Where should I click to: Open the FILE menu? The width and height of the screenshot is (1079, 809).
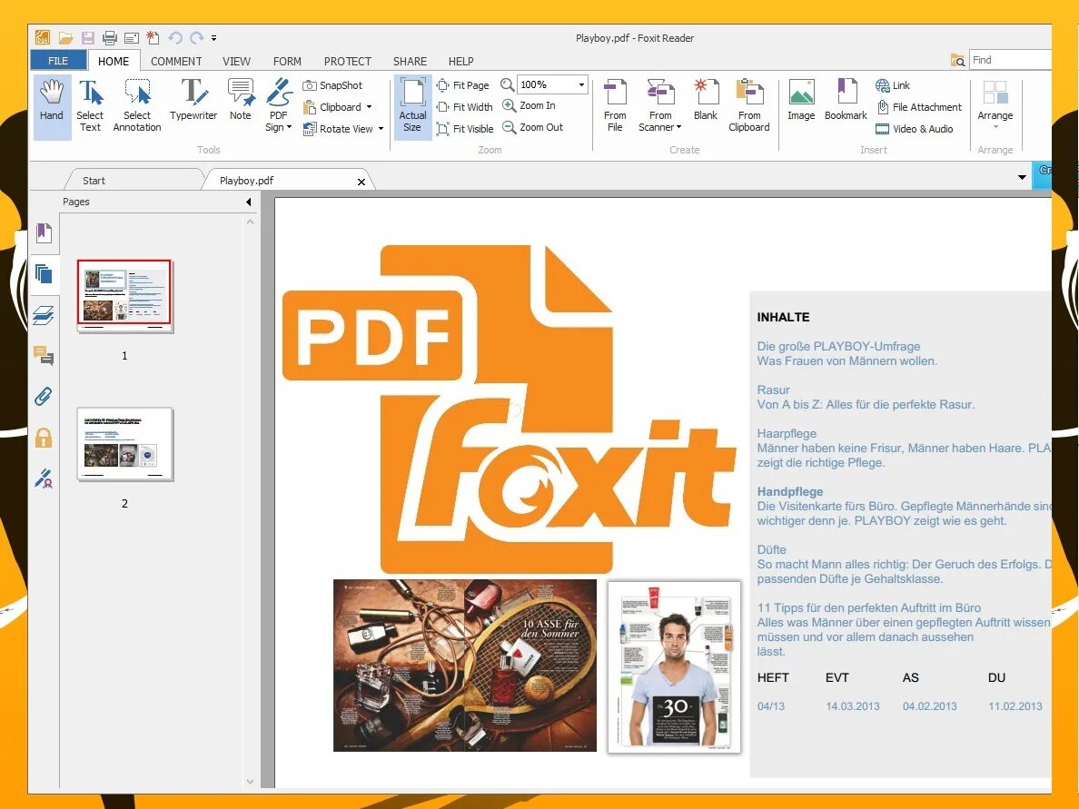pyautogui.click(x=58, y=61)
